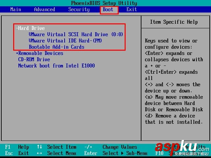This screenshot has width=211, height=158.
Task: Click the F1 Help key hint
Action: click(x=17, y=147)
